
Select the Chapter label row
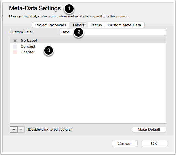[x=88, y=52]
